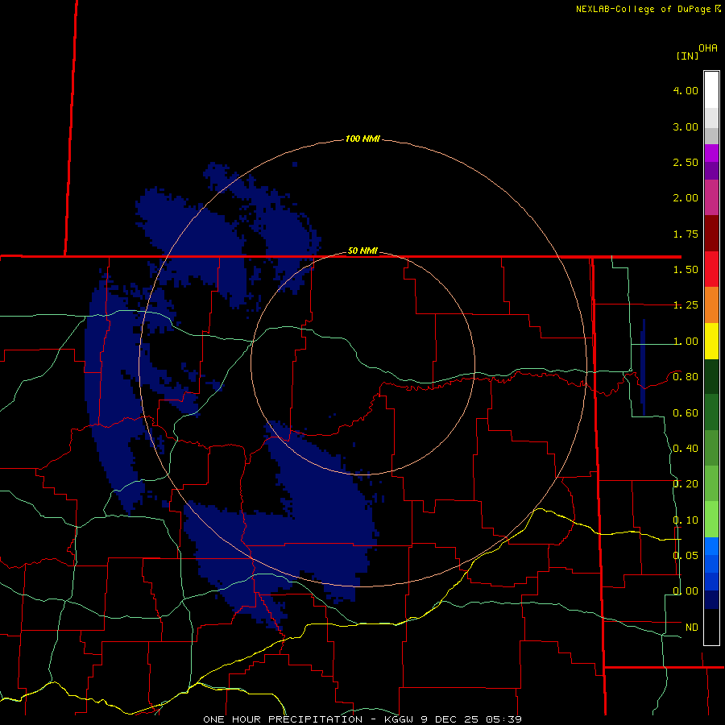Pick the orange legend swatch
725x725 pixels.
[711, 304]
